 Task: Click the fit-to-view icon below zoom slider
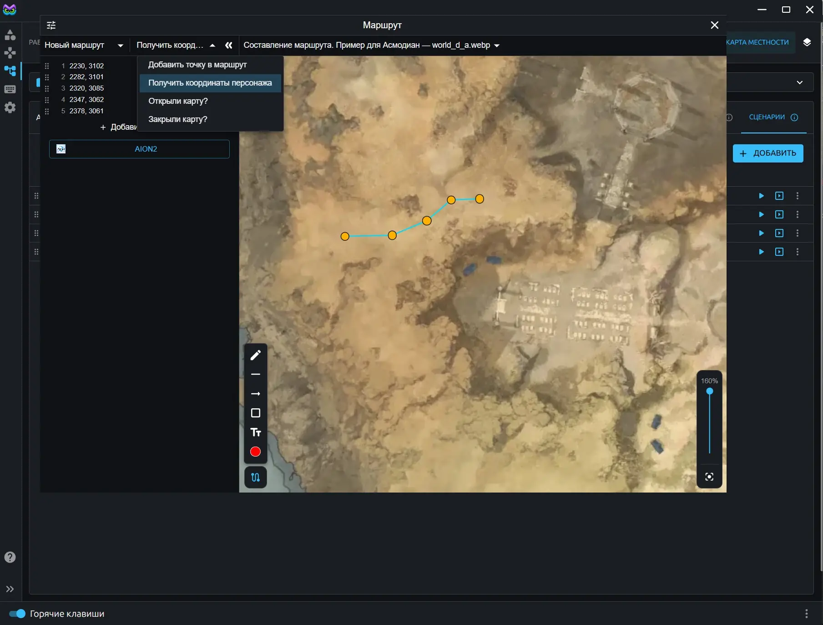(x=709, y=477)
